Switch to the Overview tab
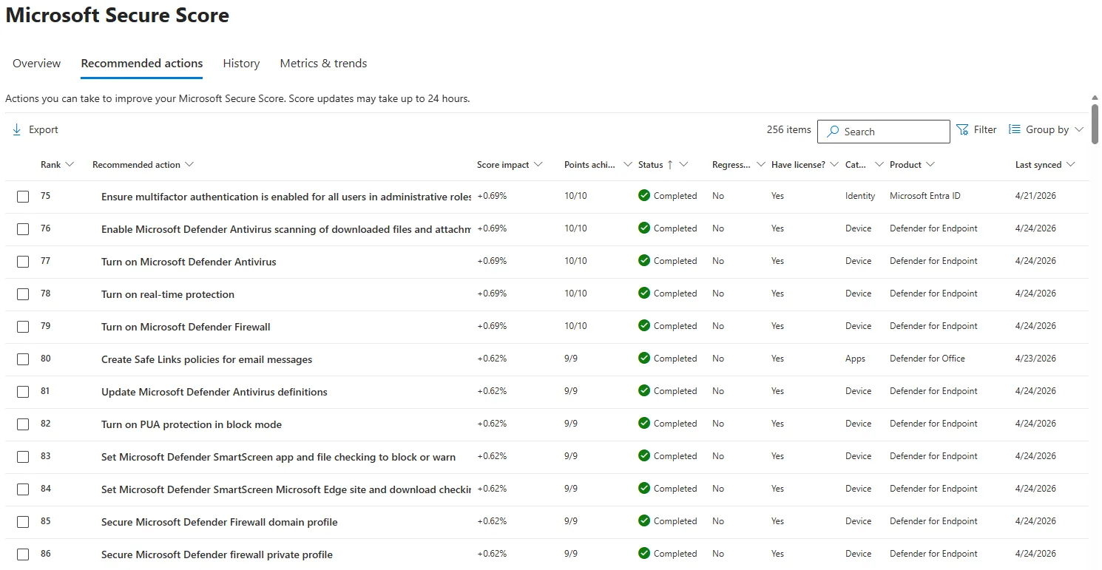The width and height of the screenshot is (1102, 570). [x=37, y=64]
